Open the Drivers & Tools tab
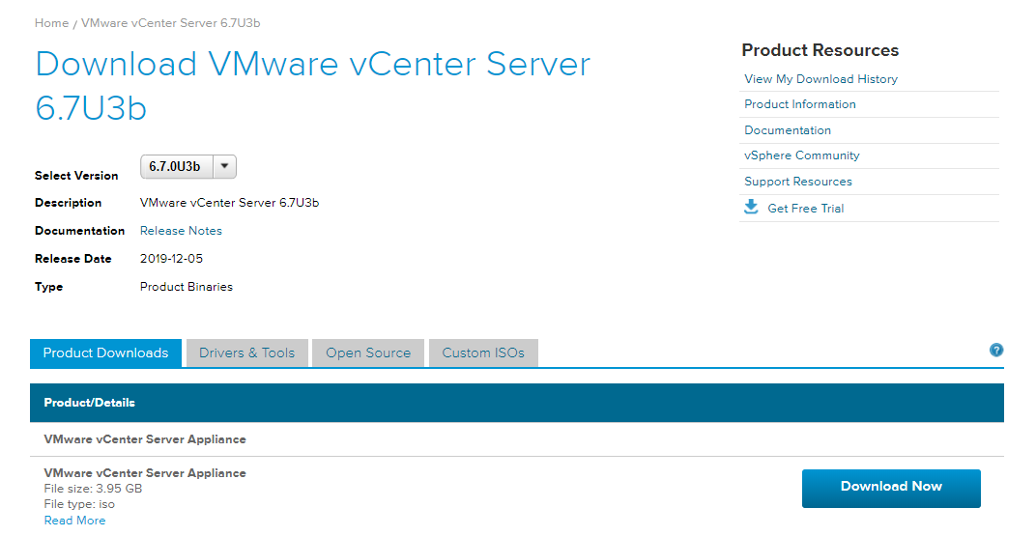This screenshot has width=1036, height=536. pyautogui.click(x=247, y=353)
